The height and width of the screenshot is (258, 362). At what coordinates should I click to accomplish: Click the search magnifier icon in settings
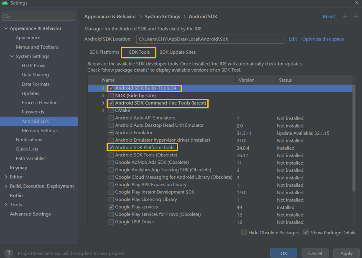click(7, 16)
